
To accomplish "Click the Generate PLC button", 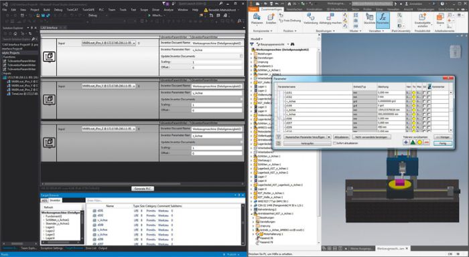I will point(143,189).
